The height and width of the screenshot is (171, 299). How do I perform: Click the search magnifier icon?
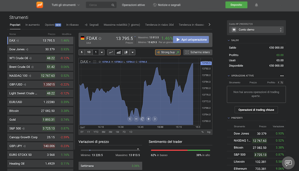point(113,5)
